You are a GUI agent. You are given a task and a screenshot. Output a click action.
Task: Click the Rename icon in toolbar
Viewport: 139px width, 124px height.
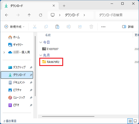[x=68, y=27]
